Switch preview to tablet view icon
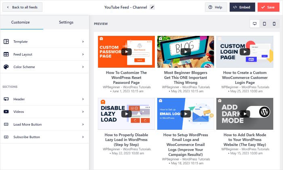283x170 pixels. pos(264,24)
